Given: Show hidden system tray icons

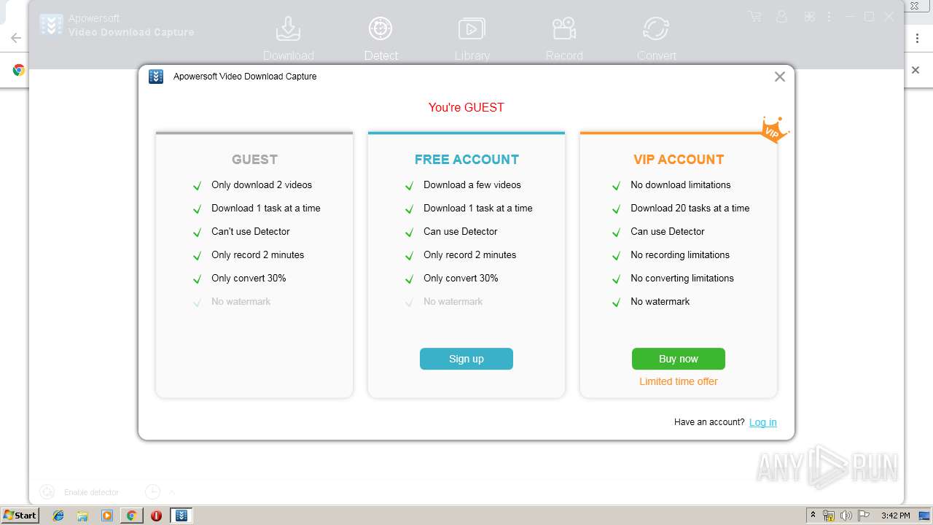Looking at the screenshot, I should pos(813,516).
